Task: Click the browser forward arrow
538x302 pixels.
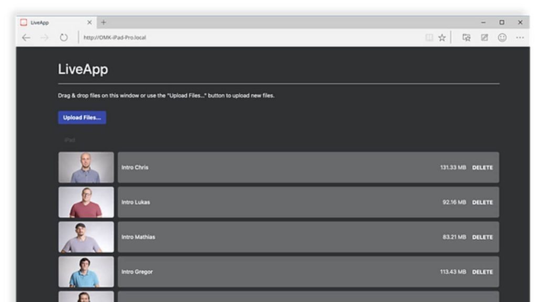Action: pos(45,38)
